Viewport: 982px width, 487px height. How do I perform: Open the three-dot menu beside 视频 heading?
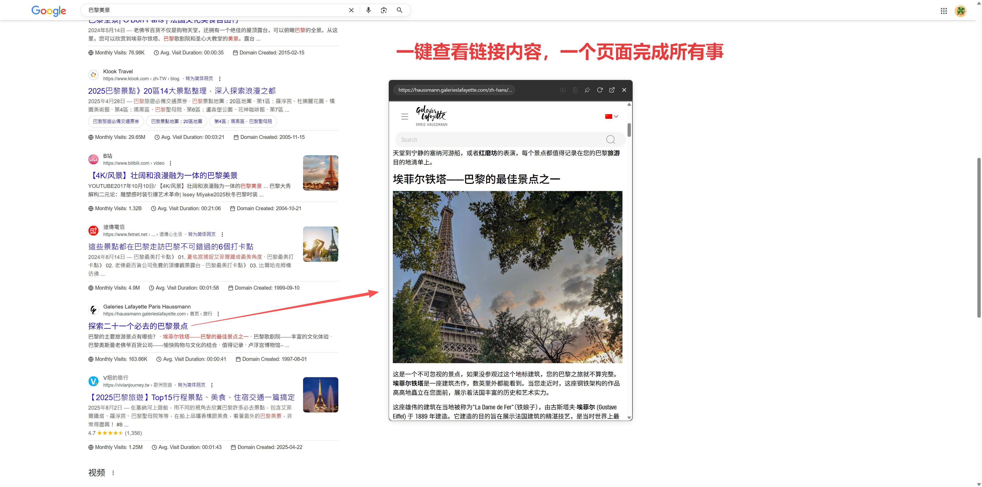click(x=113, y=472)
